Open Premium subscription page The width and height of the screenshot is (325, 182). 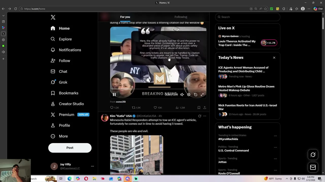click(x=70, y=115)
